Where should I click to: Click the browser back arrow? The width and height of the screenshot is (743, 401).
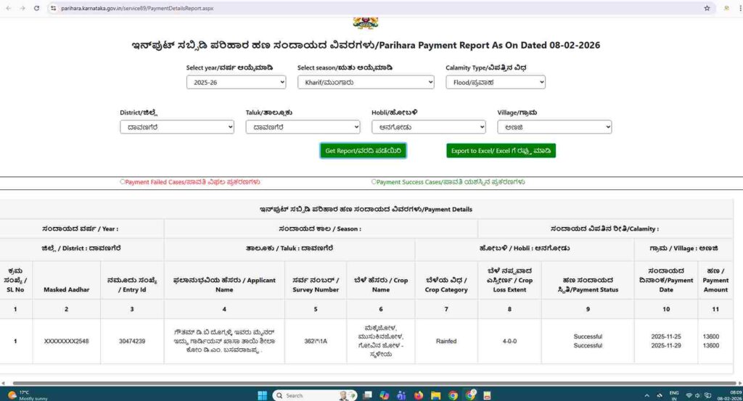point(8,8)
